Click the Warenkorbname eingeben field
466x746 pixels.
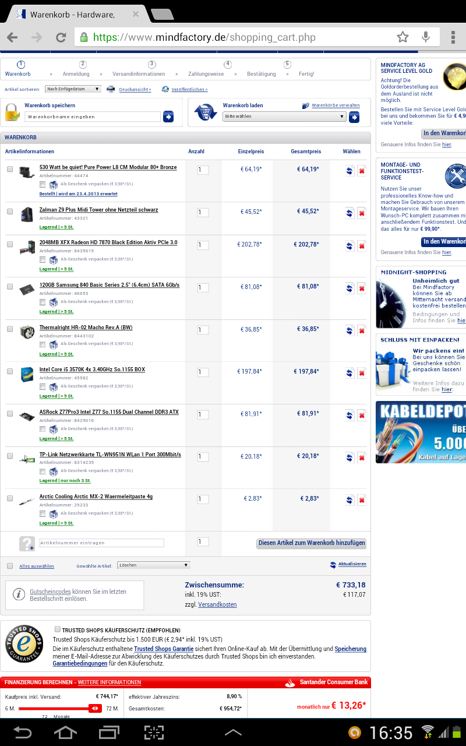coord(93,117)
